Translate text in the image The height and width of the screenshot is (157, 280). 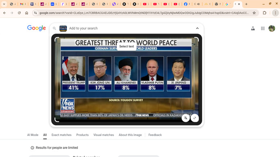[186, 118]
